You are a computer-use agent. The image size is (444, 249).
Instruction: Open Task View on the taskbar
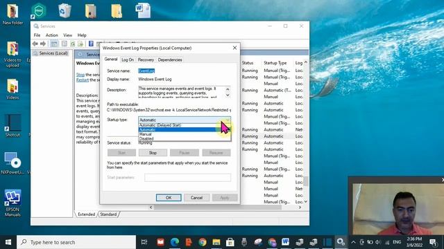[x=144, y=242]
